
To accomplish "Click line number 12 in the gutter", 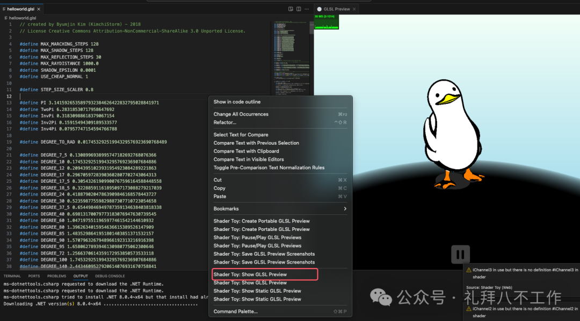I will (x=9, y=96).
